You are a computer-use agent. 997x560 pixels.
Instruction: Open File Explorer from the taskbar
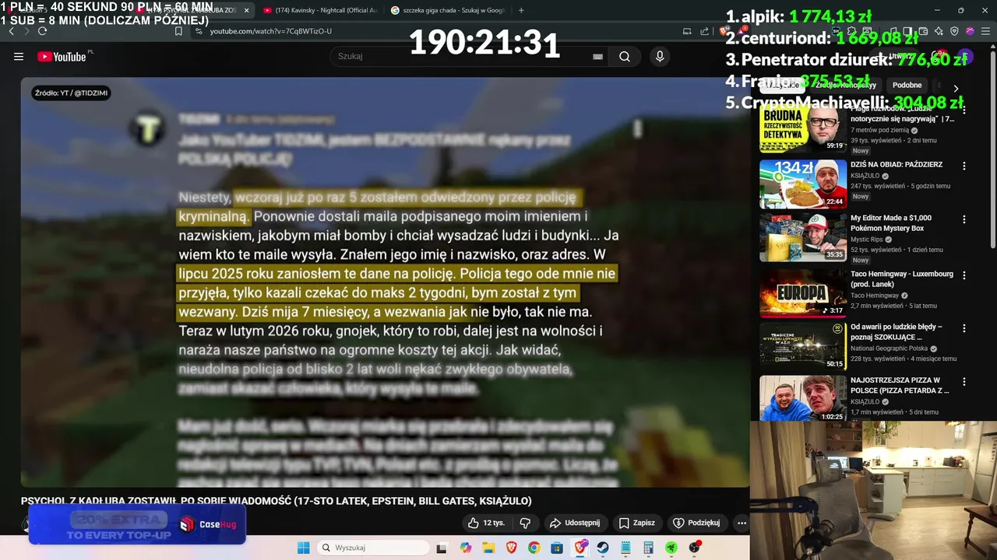click(489, 548)
